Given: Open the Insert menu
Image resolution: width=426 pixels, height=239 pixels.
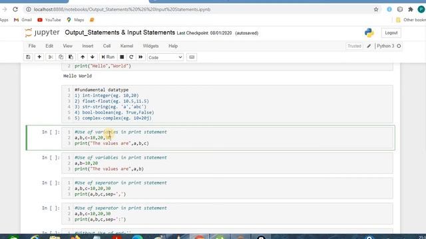Looking at the screenshot, I should click(x=88, y=46).
